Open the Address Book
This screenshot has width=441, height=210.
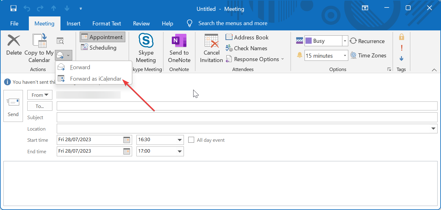click(x=247, y=37)
